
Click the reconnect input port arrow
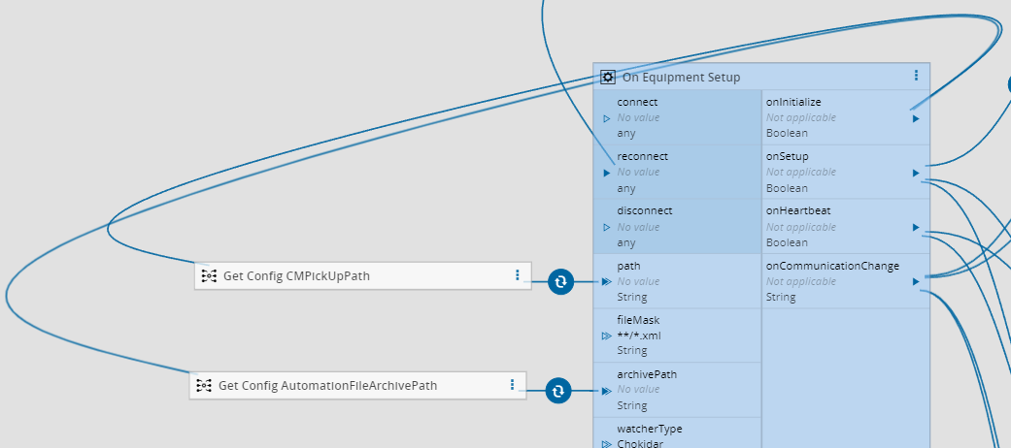pyautogui.click(x=606, y=173)
